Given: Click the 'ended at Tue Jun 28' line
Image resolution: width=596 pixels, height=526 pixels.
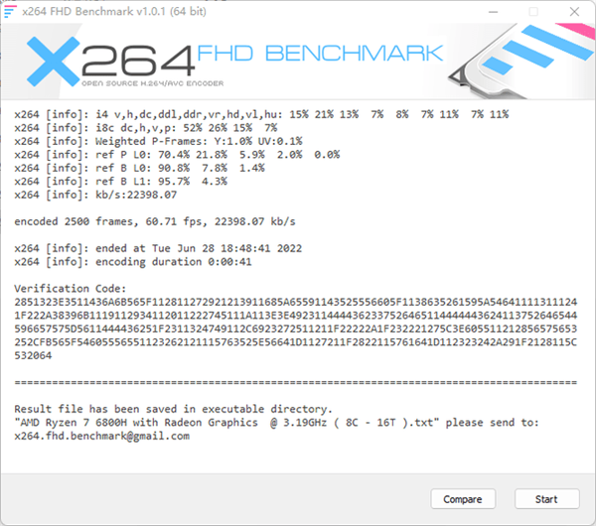Looking at the screenshot, I should [158, 248].
